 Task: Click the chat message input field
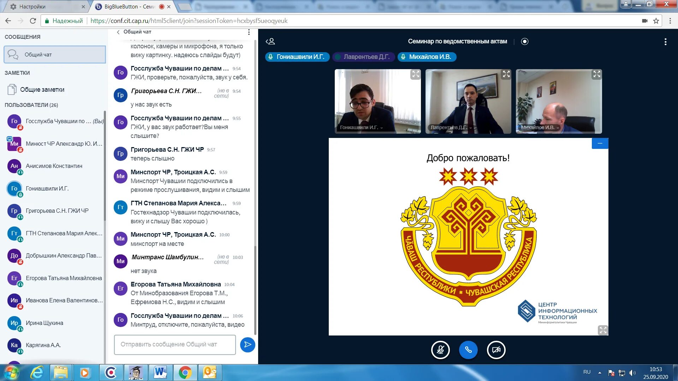click(175, 345)
